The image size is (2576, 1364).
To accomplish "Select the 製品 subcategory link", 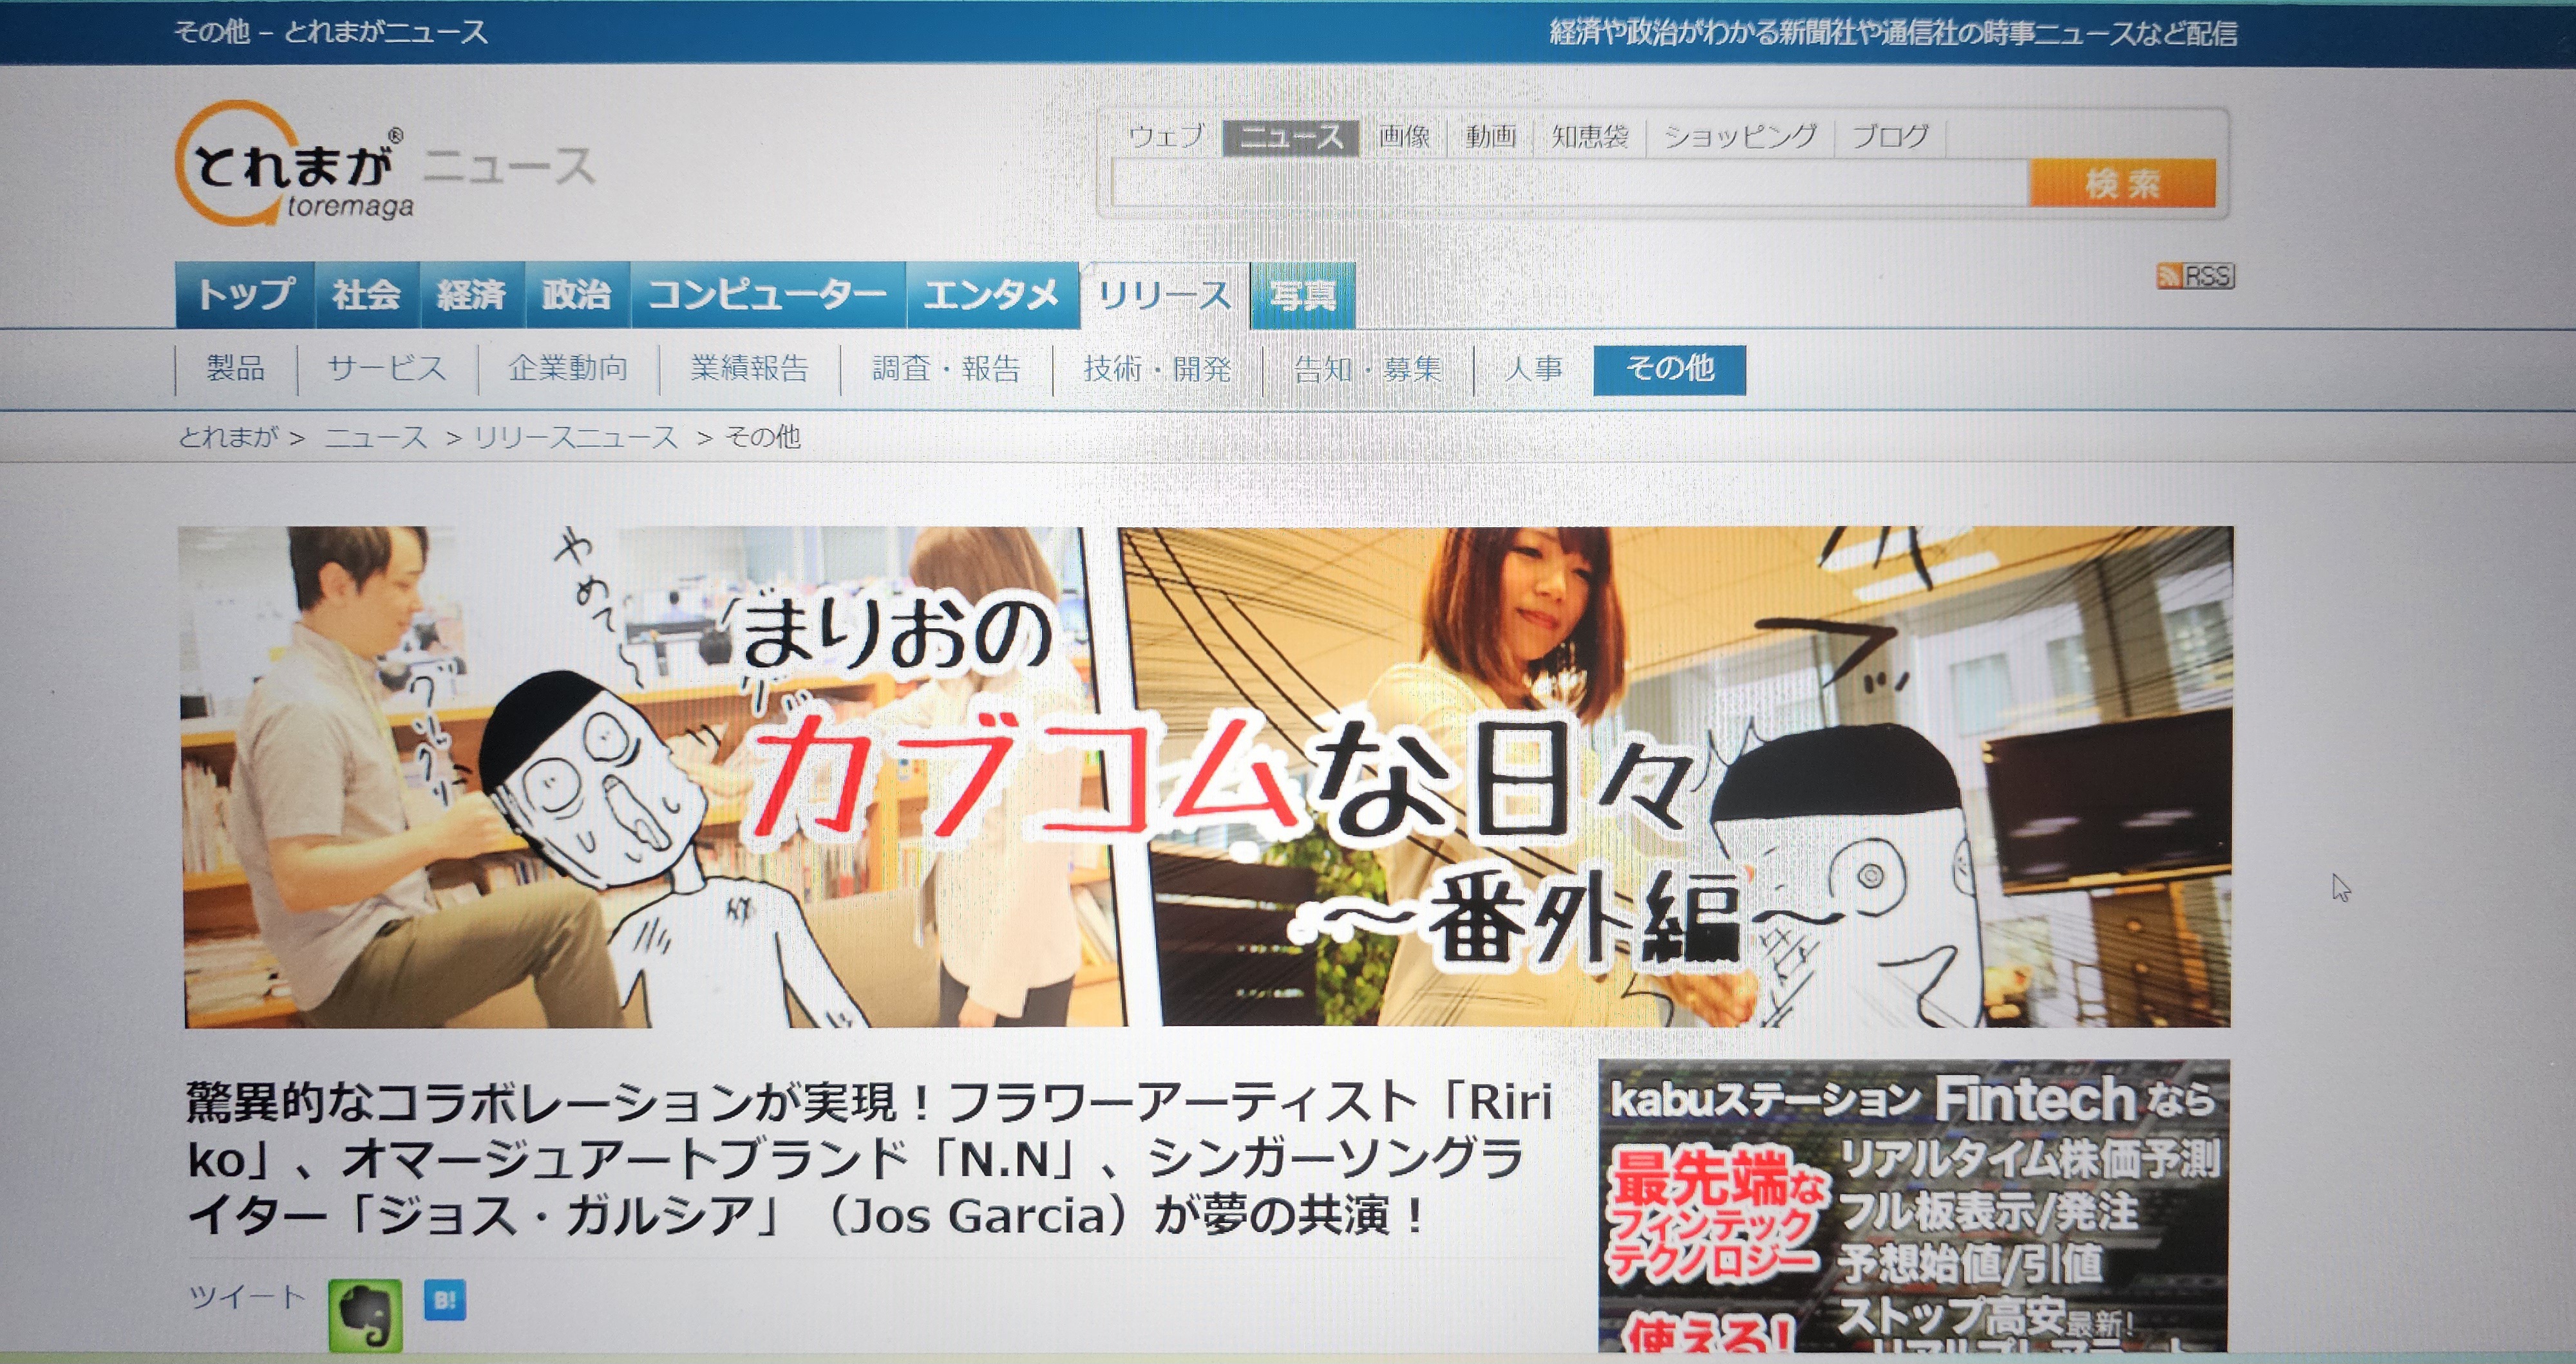I will tap(236, 369).
